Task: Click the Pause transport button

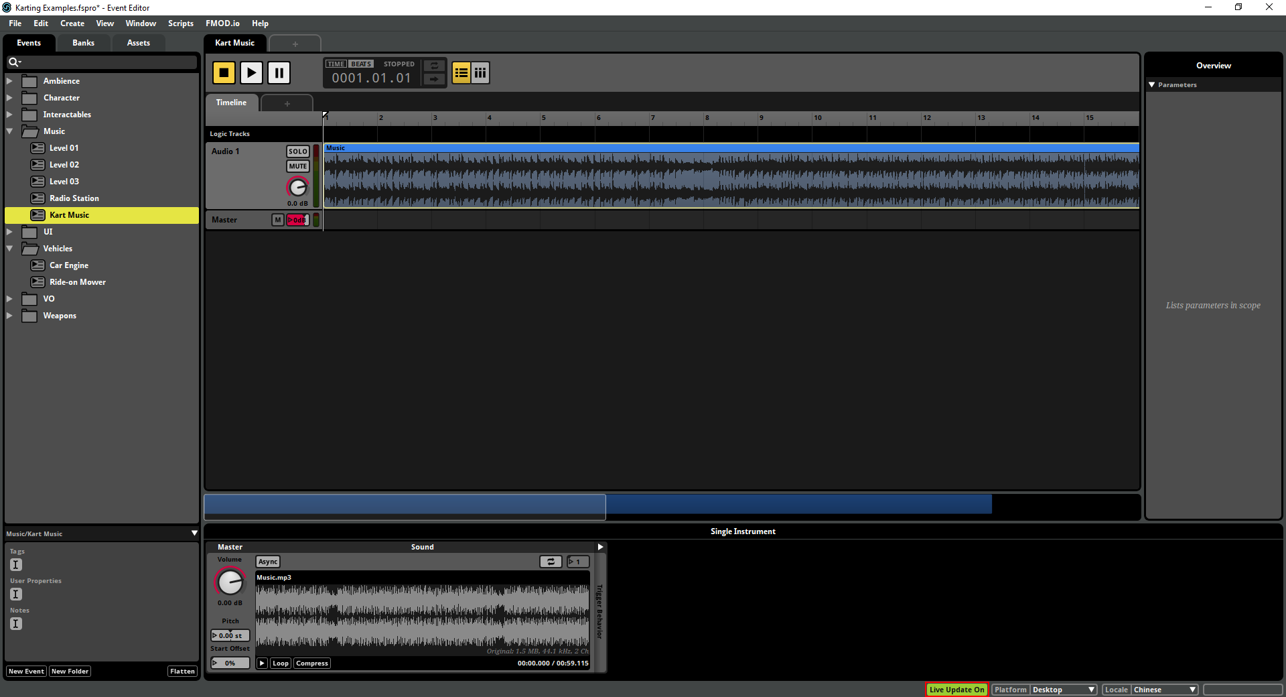Action: [279, 72]
